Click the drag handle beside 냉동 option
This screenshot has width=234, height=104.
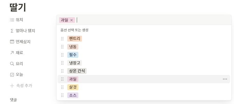(62, 47)
